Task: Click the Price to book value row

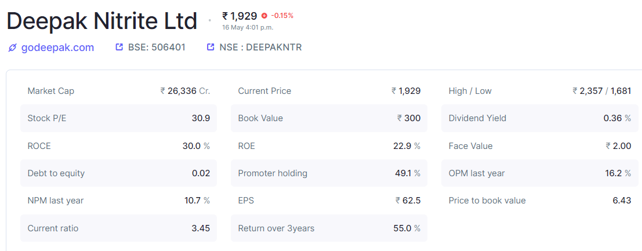Action: click(x=539, y=201)
